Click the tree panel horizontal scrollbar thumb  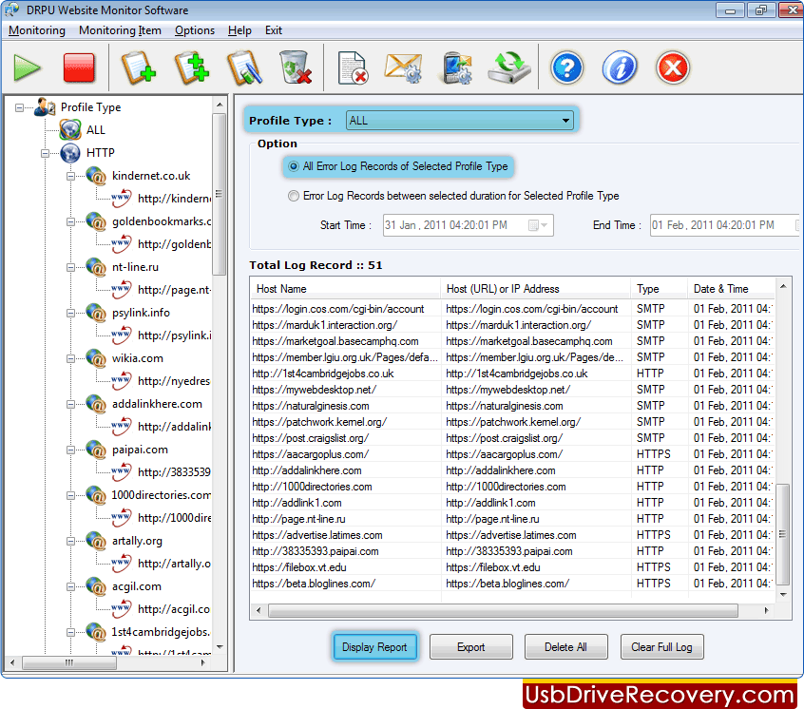click(x=69, y=662)
